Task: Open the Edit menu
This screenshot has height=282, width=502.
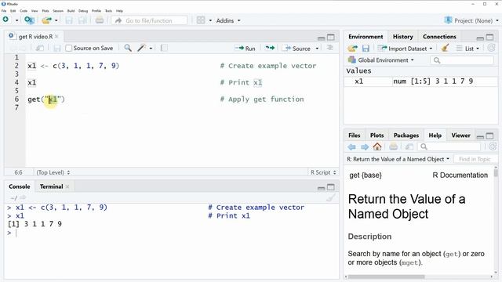Action: (x=13, y=11)
